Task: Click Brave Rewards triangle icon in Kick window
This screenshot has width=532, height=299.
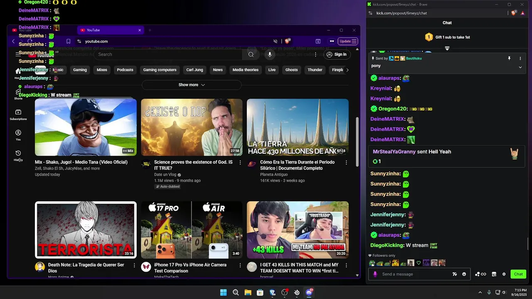Action: 522,13
